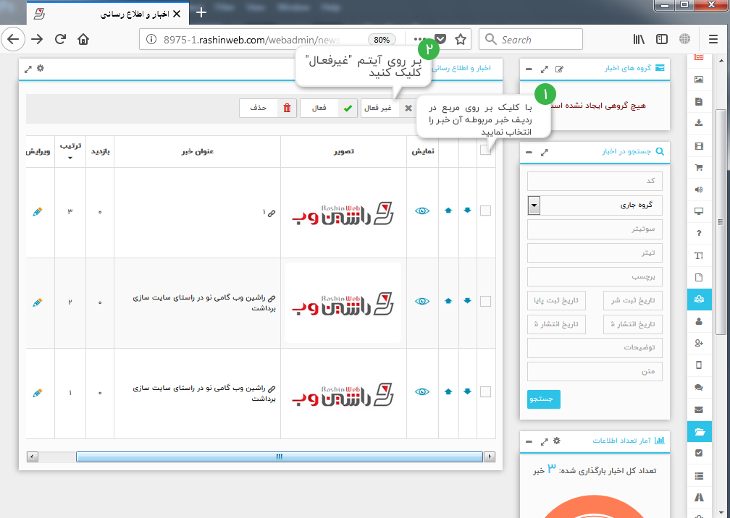Open the image gallery icon in right sidebar
Viewport: 730px width, 518px height.
click(699, 80)
